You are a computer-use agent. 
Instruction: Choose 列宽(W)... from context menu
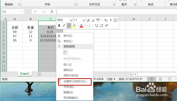[75, 87]
